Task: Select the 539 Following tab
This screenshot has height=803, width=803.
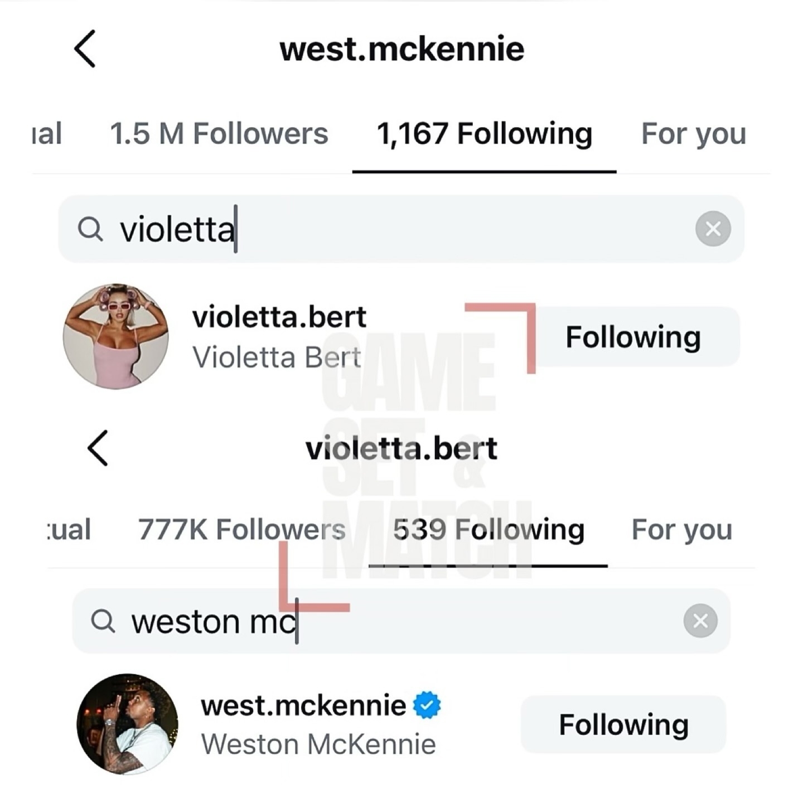Action: [488, 530]
